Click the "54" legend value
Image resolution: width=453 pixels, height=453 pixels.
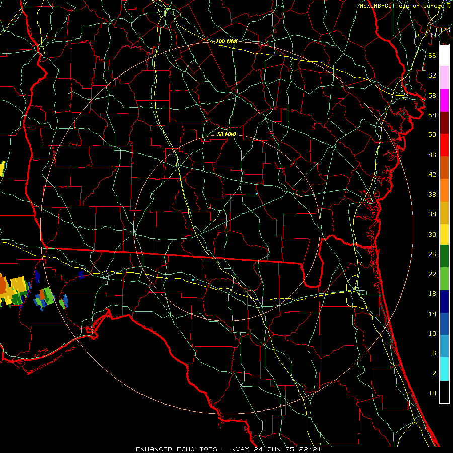[x=432, y=115]
